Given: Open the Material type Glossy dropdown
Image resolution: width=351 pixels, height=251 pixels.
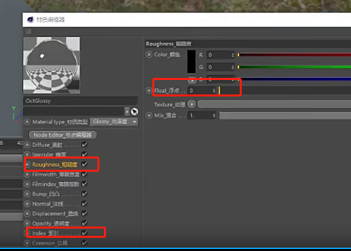Looking at the screenshot, I should pos(114,122).
